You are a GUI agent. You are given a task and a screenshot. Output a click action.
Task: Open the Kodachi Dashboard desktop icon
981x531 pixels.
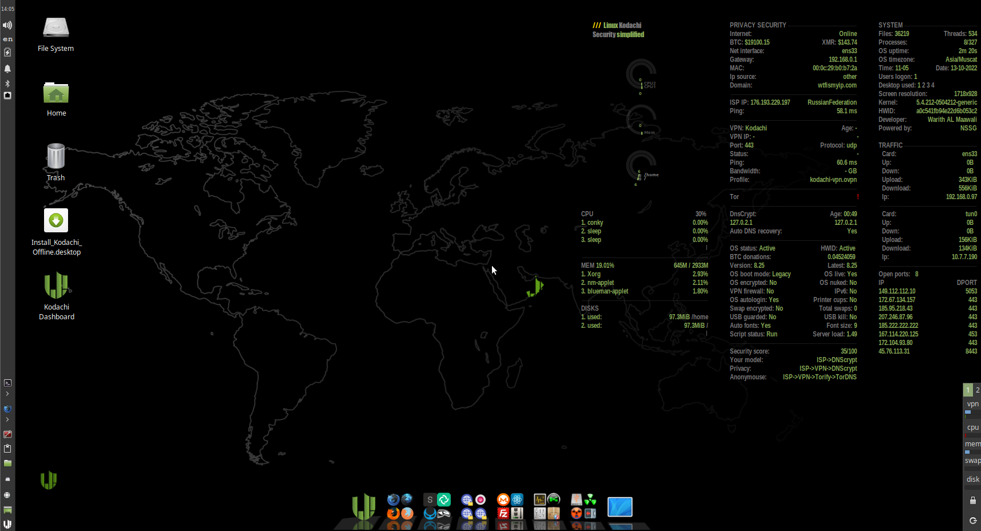pos(56,286)
